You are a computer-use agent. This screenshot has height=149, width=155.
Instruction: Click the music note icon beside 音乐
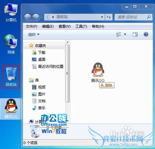pyautogui.click(x=34, y=108)
